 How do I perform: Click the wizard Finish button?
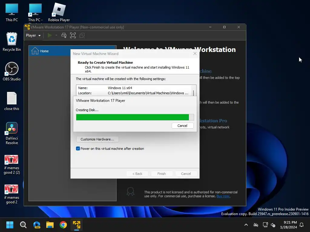[x=162, y=174]
